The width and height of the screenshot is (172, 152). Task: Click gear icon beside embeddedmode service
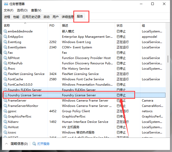click(x=5, y=31)
